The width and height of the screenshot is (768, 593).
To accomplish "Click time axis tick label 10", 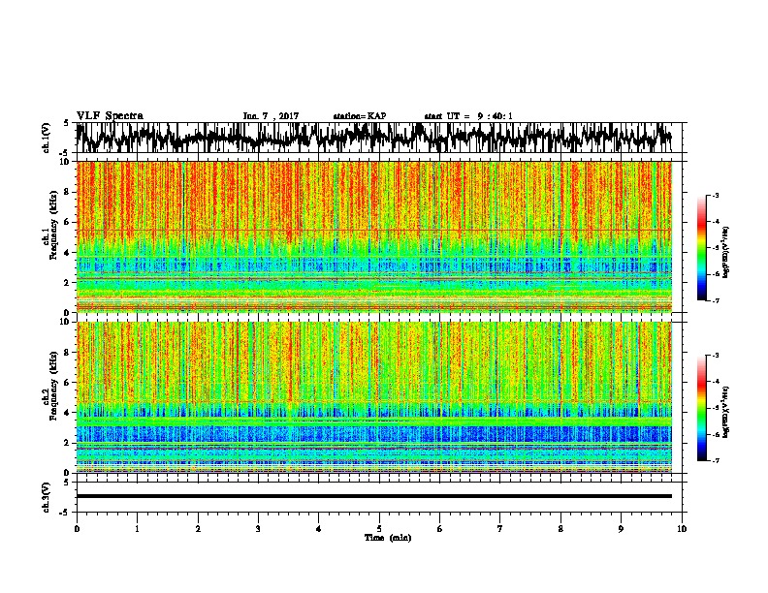I will (x=682, y=529).
